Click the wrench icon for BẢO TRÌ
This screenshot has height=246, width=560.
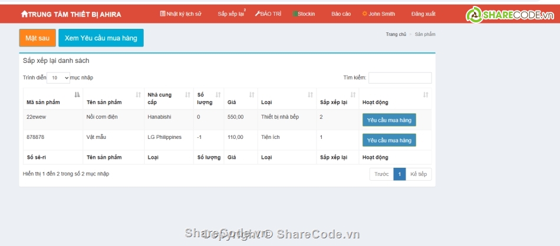pyautogui.click(x=257, y=14)
